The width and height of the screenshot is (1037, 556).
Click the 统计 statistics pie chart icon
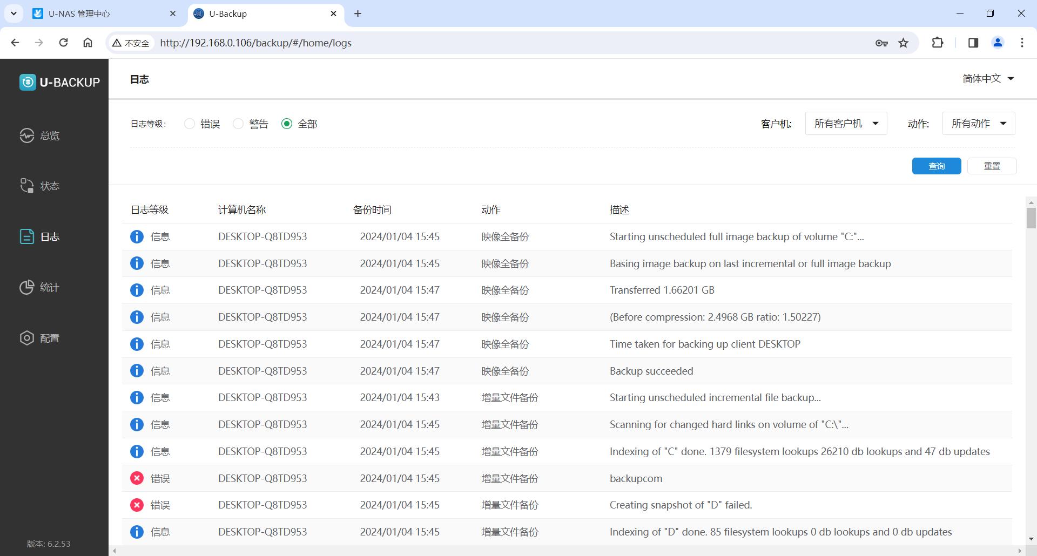(27, 287)
